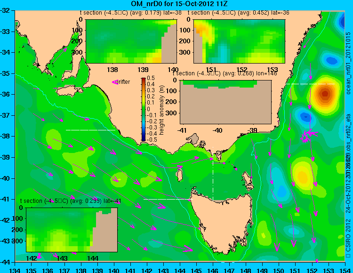The height and width of the screenshot is (273, 353).
Task: Click the '0.2' tick on the color bar
Action: (151, 96)
